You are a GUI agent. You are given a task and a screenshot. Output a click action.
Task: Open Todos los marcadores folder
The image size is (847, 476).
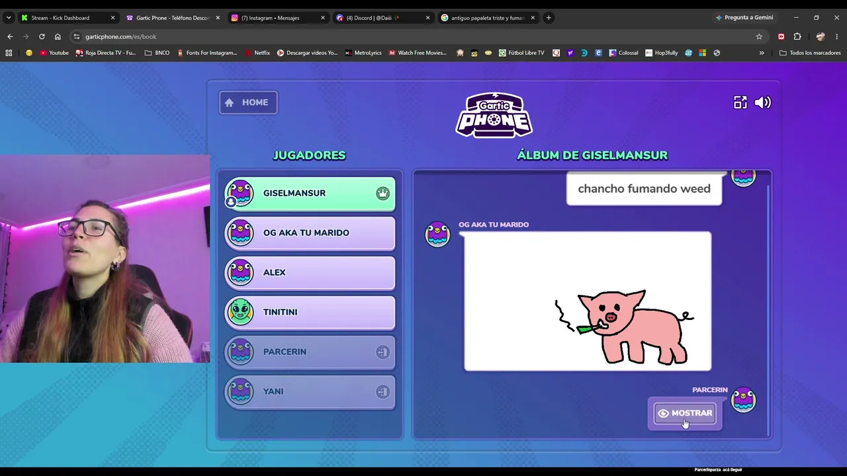[x=810, y=53]
